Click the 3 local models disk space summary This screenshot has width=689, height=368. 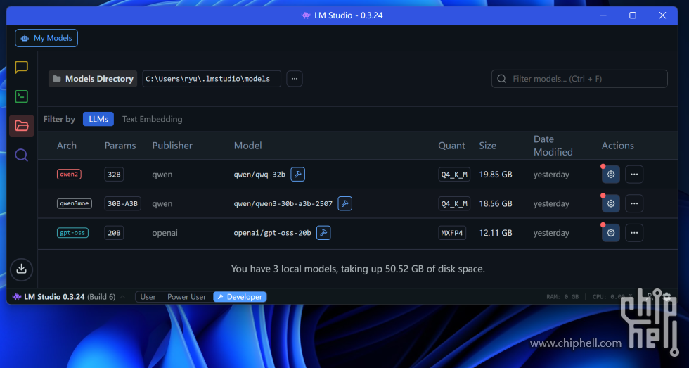[358, 269]
